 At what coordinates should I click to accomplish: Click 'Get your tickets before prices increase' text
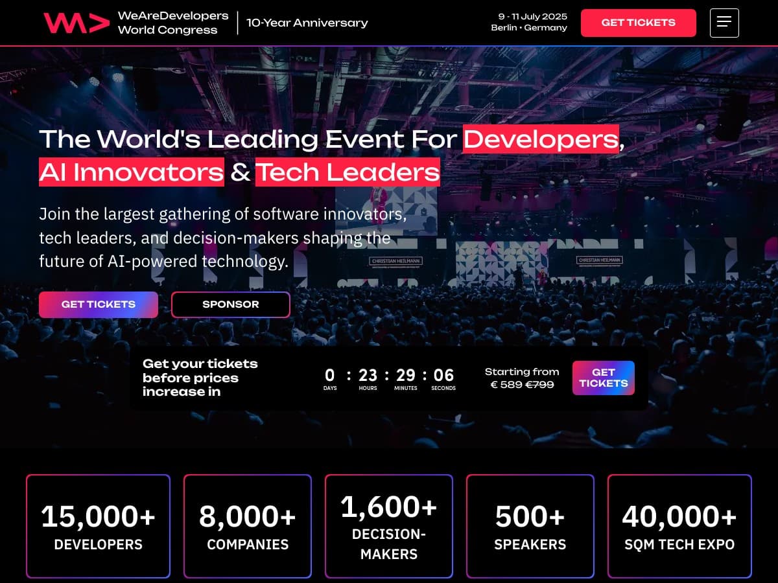200,378
